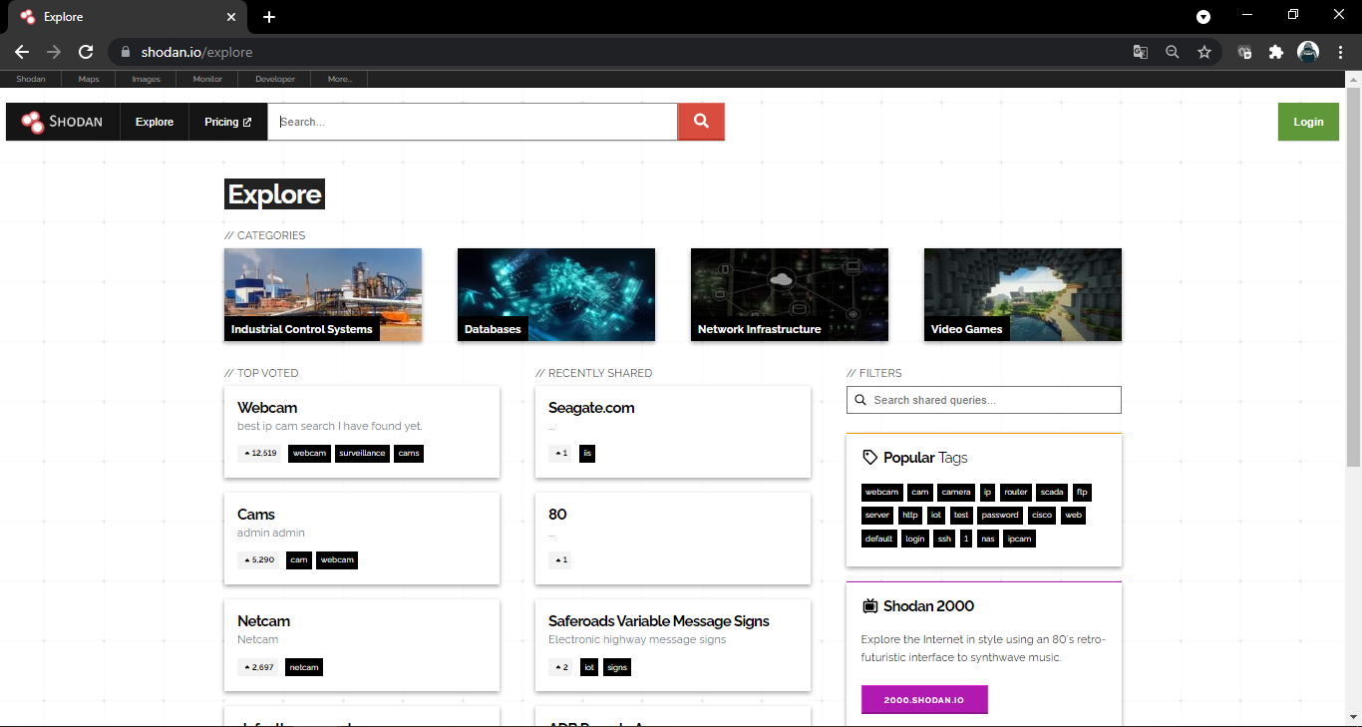Viewport: 1362px width, 727px height.
Task: Select the default popular tag
Action: tap(879, 539)
